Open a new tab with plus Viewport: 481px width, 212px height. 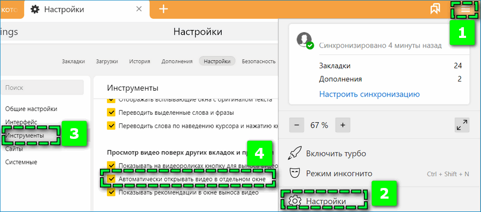[x=164, y=9]
